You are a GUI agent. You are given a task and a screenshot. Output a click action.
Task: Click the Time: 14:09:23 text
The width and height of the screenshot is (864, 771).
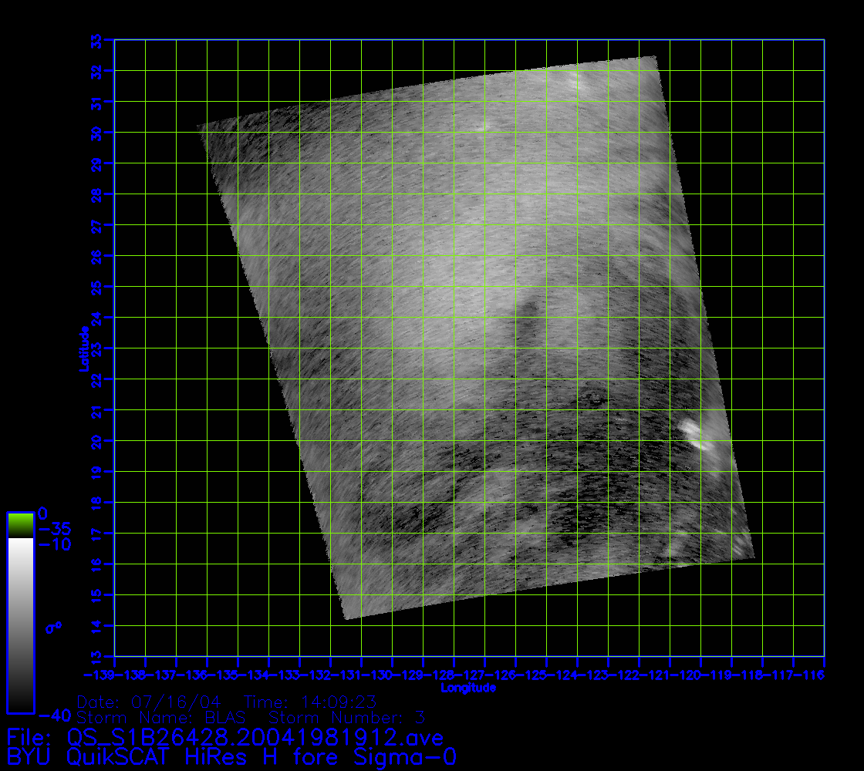tap(309, 702)
